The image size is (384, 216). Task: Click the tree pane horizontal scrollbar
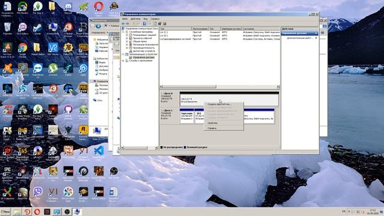[x=140, y=148]
